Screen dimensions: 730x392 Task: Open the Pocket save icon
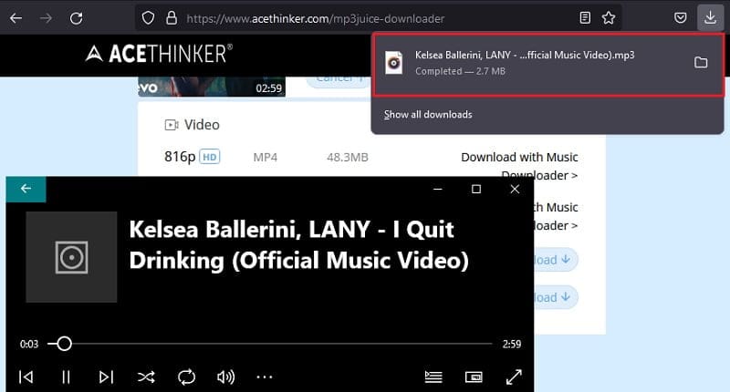pos(680,17)
